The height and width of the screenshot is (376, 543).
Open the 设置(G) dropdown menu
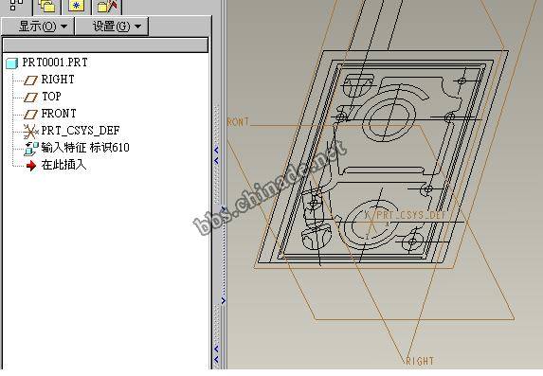coord(112,27)
